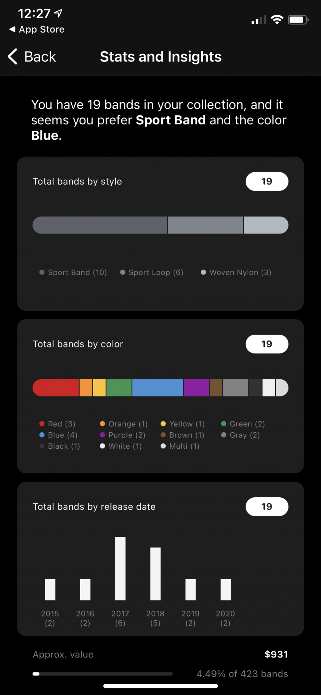Viewport: 321px width, 695px height.
Task: Tap the Wi-Fi status icon
Action: [x=277, y=20]
